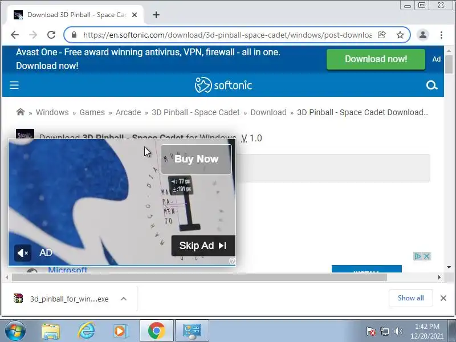Click the Softonic logo
Screen dimensions: 456x342
223,85
